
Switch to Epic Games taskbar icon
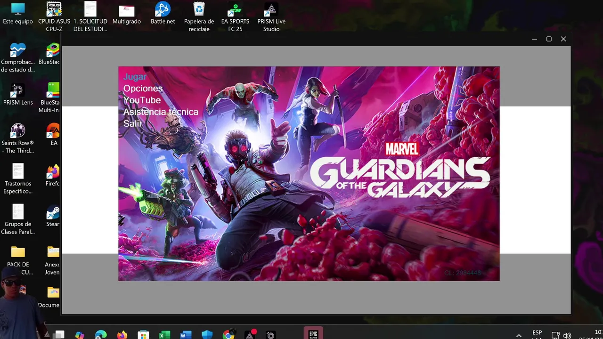click(313, 334)
